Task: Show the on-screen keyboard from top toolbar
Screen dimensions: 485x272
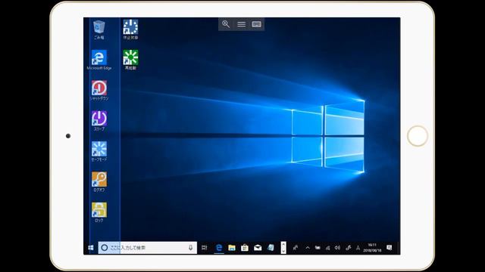Action: 256,24
